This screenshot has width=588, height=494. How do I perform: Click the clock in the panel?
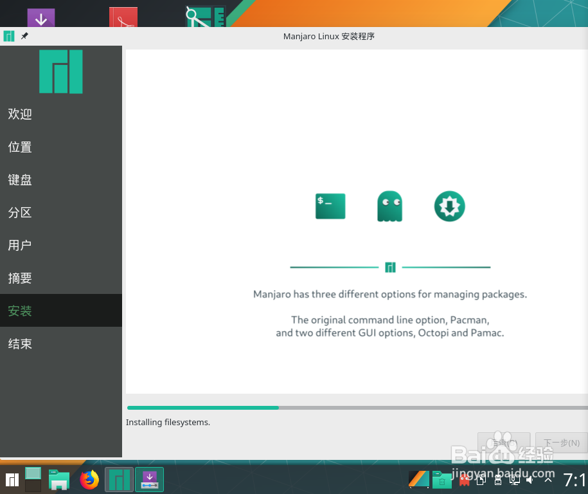tap(575, 480)
